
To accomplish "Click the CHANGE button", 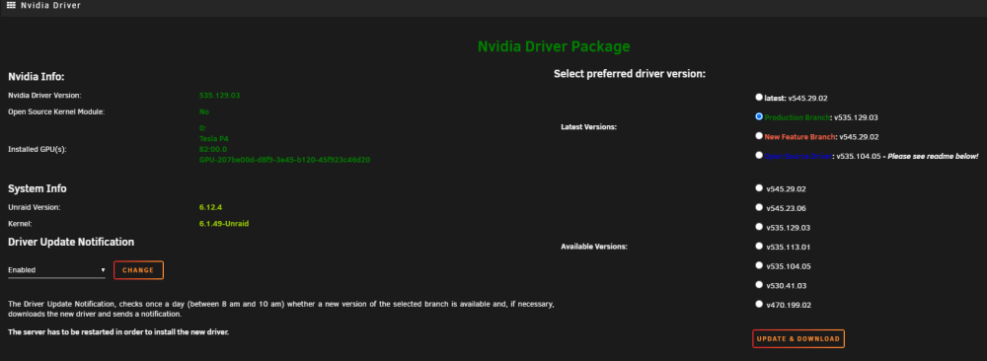I will click(138, 270).
